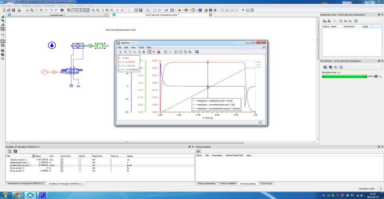Click the blue info icon beside the 100% progress
Image resolution: width=384 pixels, height=199 pixels.
click(376, 76)
